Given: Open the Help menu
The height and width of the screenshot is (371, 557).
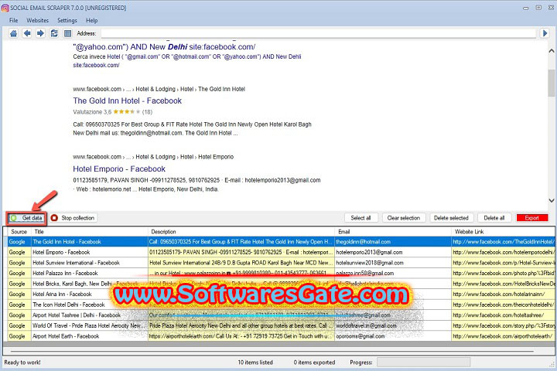Looking at the screenshot, I should (x=91, y=21).
